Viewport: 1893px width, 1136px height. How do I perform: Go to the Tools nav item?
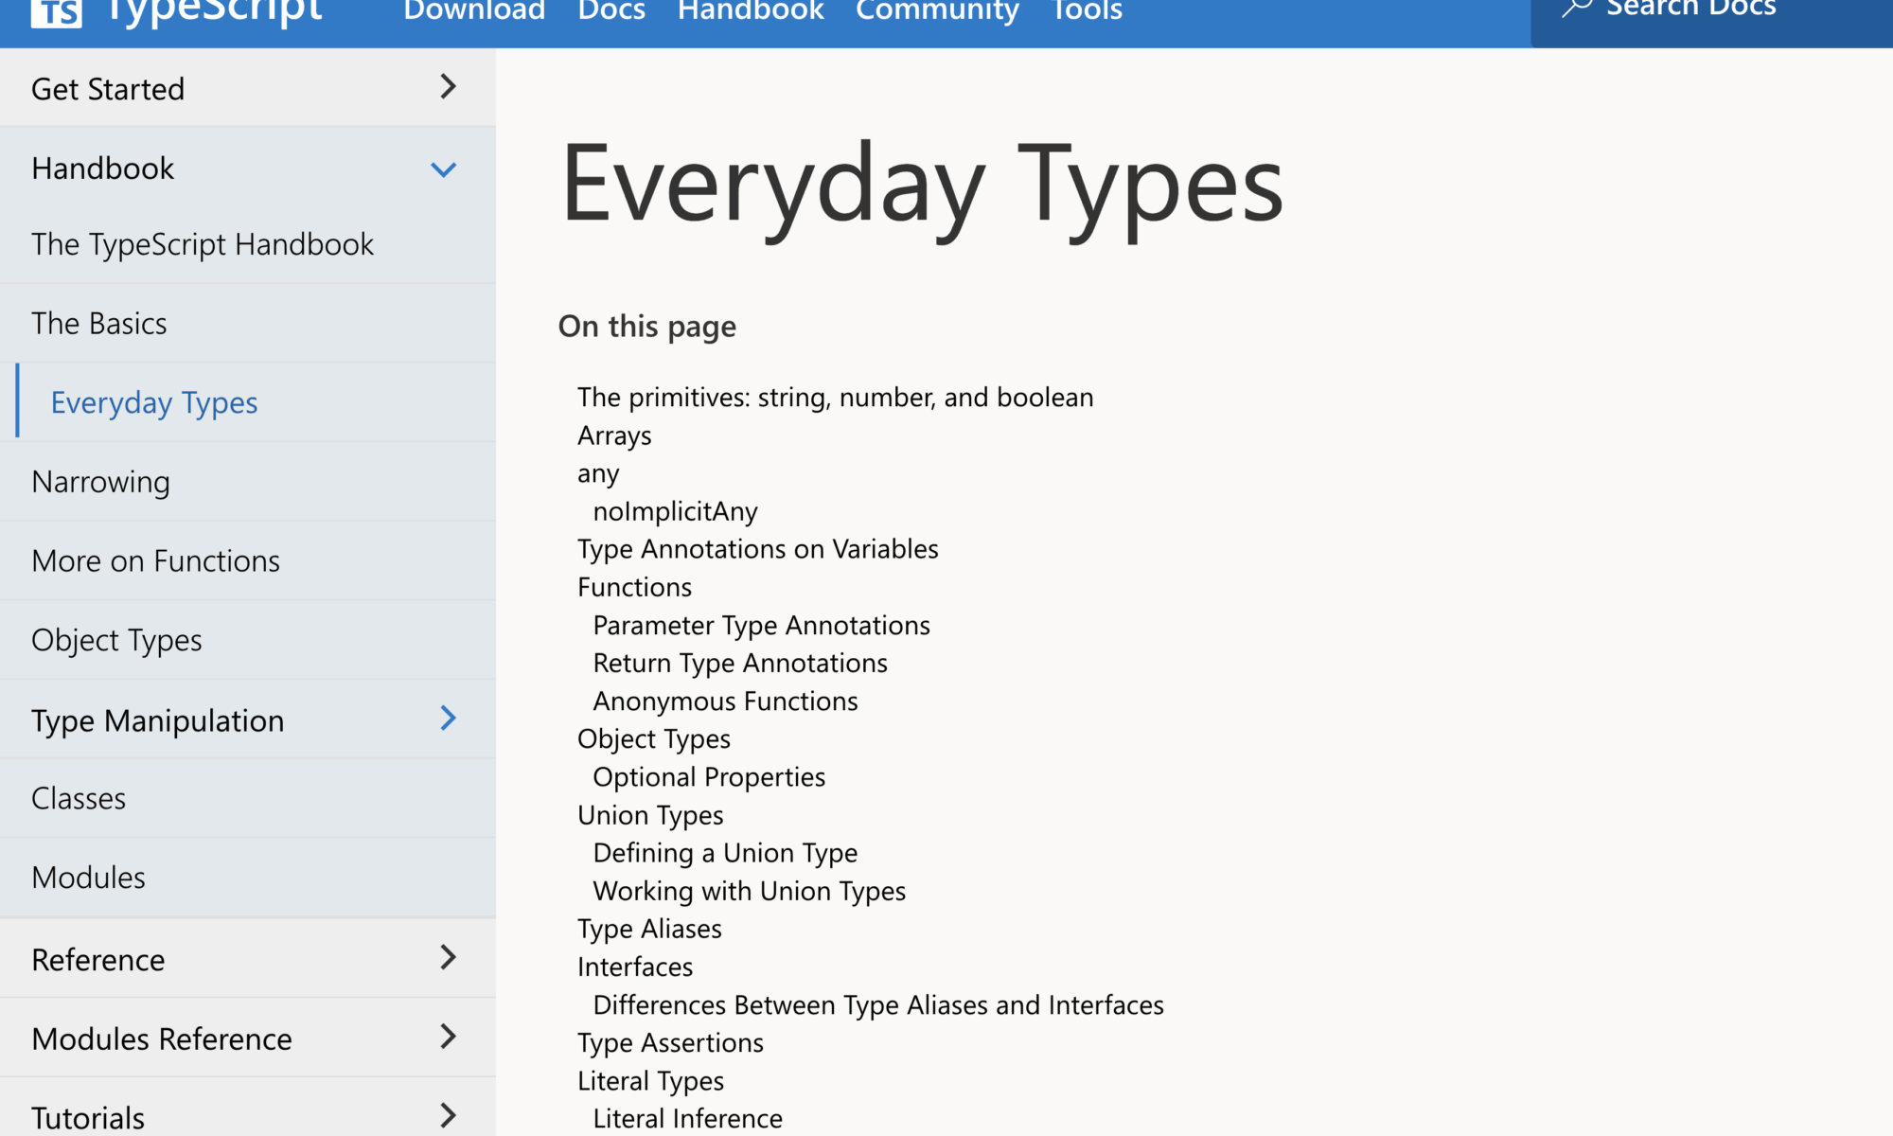click(x=1087, y=10)
